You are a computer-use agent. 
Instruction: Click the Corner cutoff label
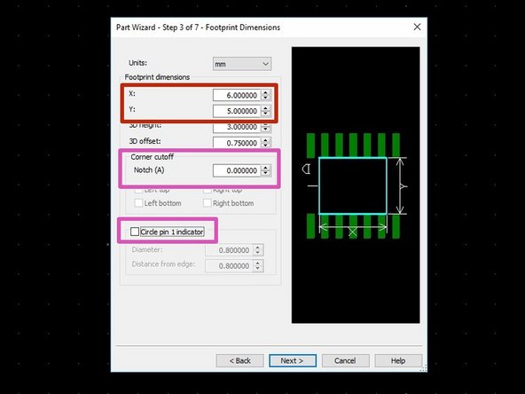coord(153,157)
